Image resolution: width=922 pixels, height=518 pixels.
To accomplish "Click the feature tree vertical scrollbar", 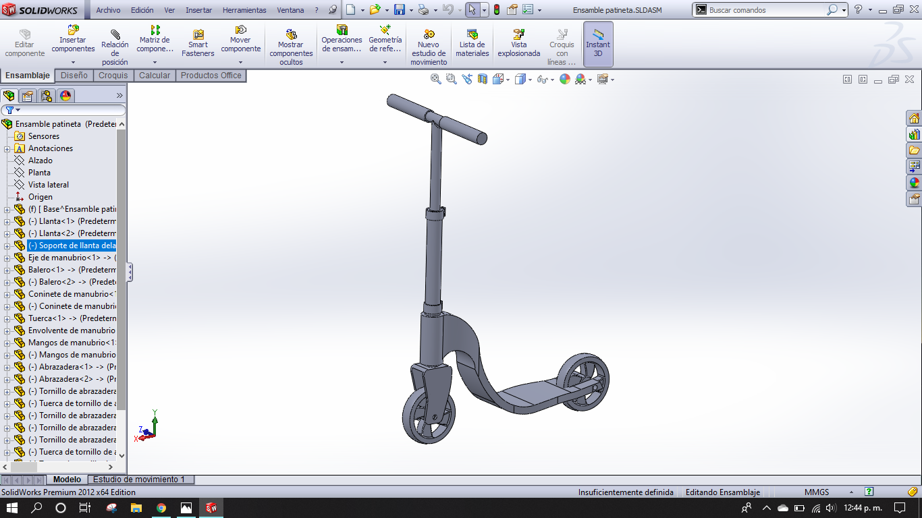I will [121, 270].
